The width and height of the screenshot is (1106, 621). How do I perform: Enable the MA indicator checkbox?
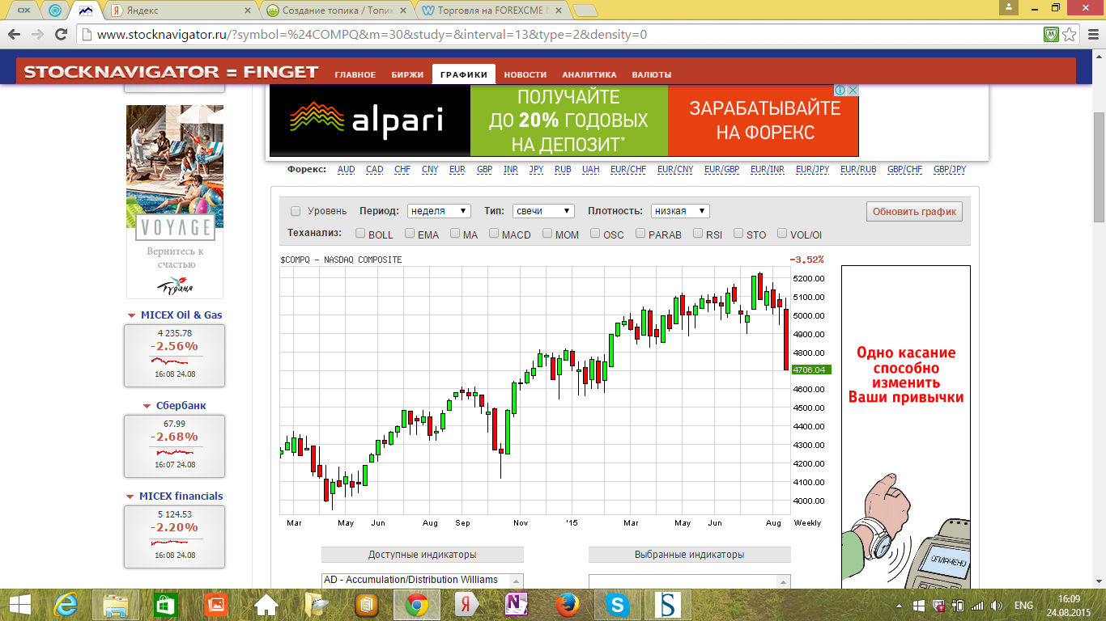455,234
